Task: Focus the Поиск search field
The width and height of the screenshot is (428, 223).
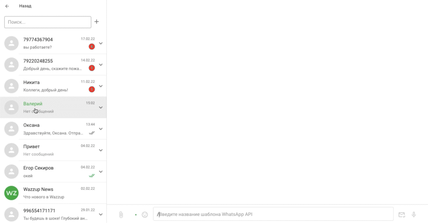Action: click(x=48, y=22)
